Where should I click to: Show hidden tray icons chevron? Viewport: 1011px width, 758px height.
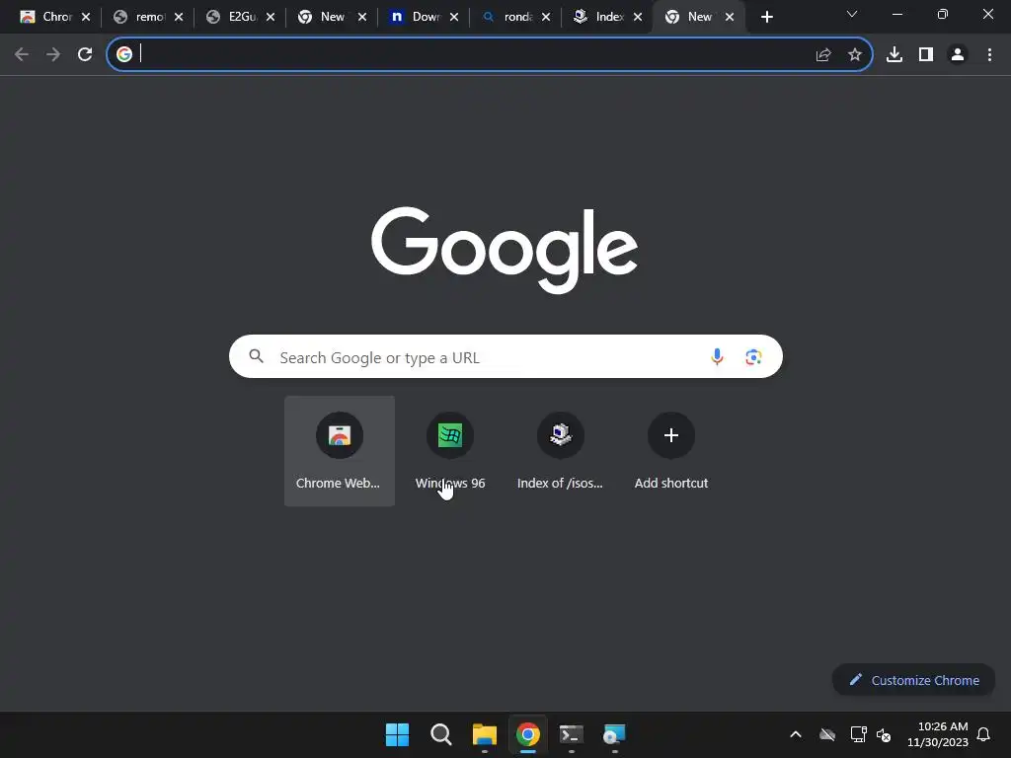click(796, 734)
